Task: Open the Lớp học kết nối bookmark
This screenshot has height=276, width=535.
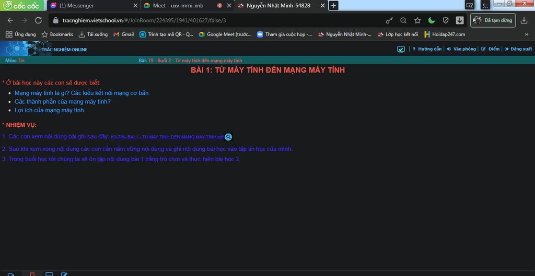Action: 398,34
